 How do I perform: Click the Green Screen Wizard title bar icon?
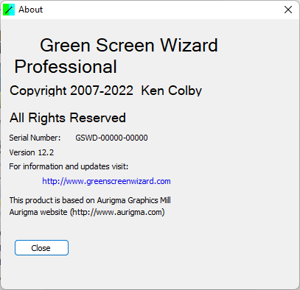(x=9, y=10)
